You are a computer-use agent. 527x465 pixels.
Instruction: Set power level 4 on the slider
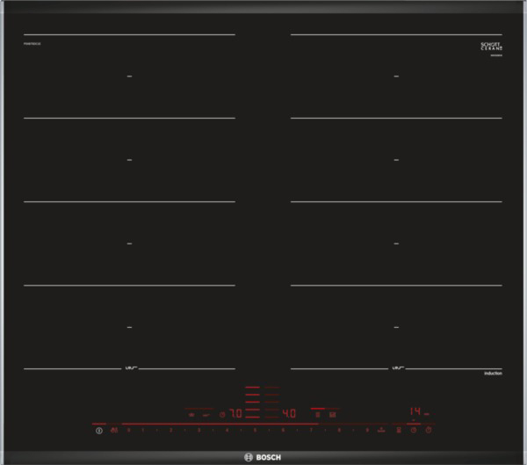[x=227, y=430]
